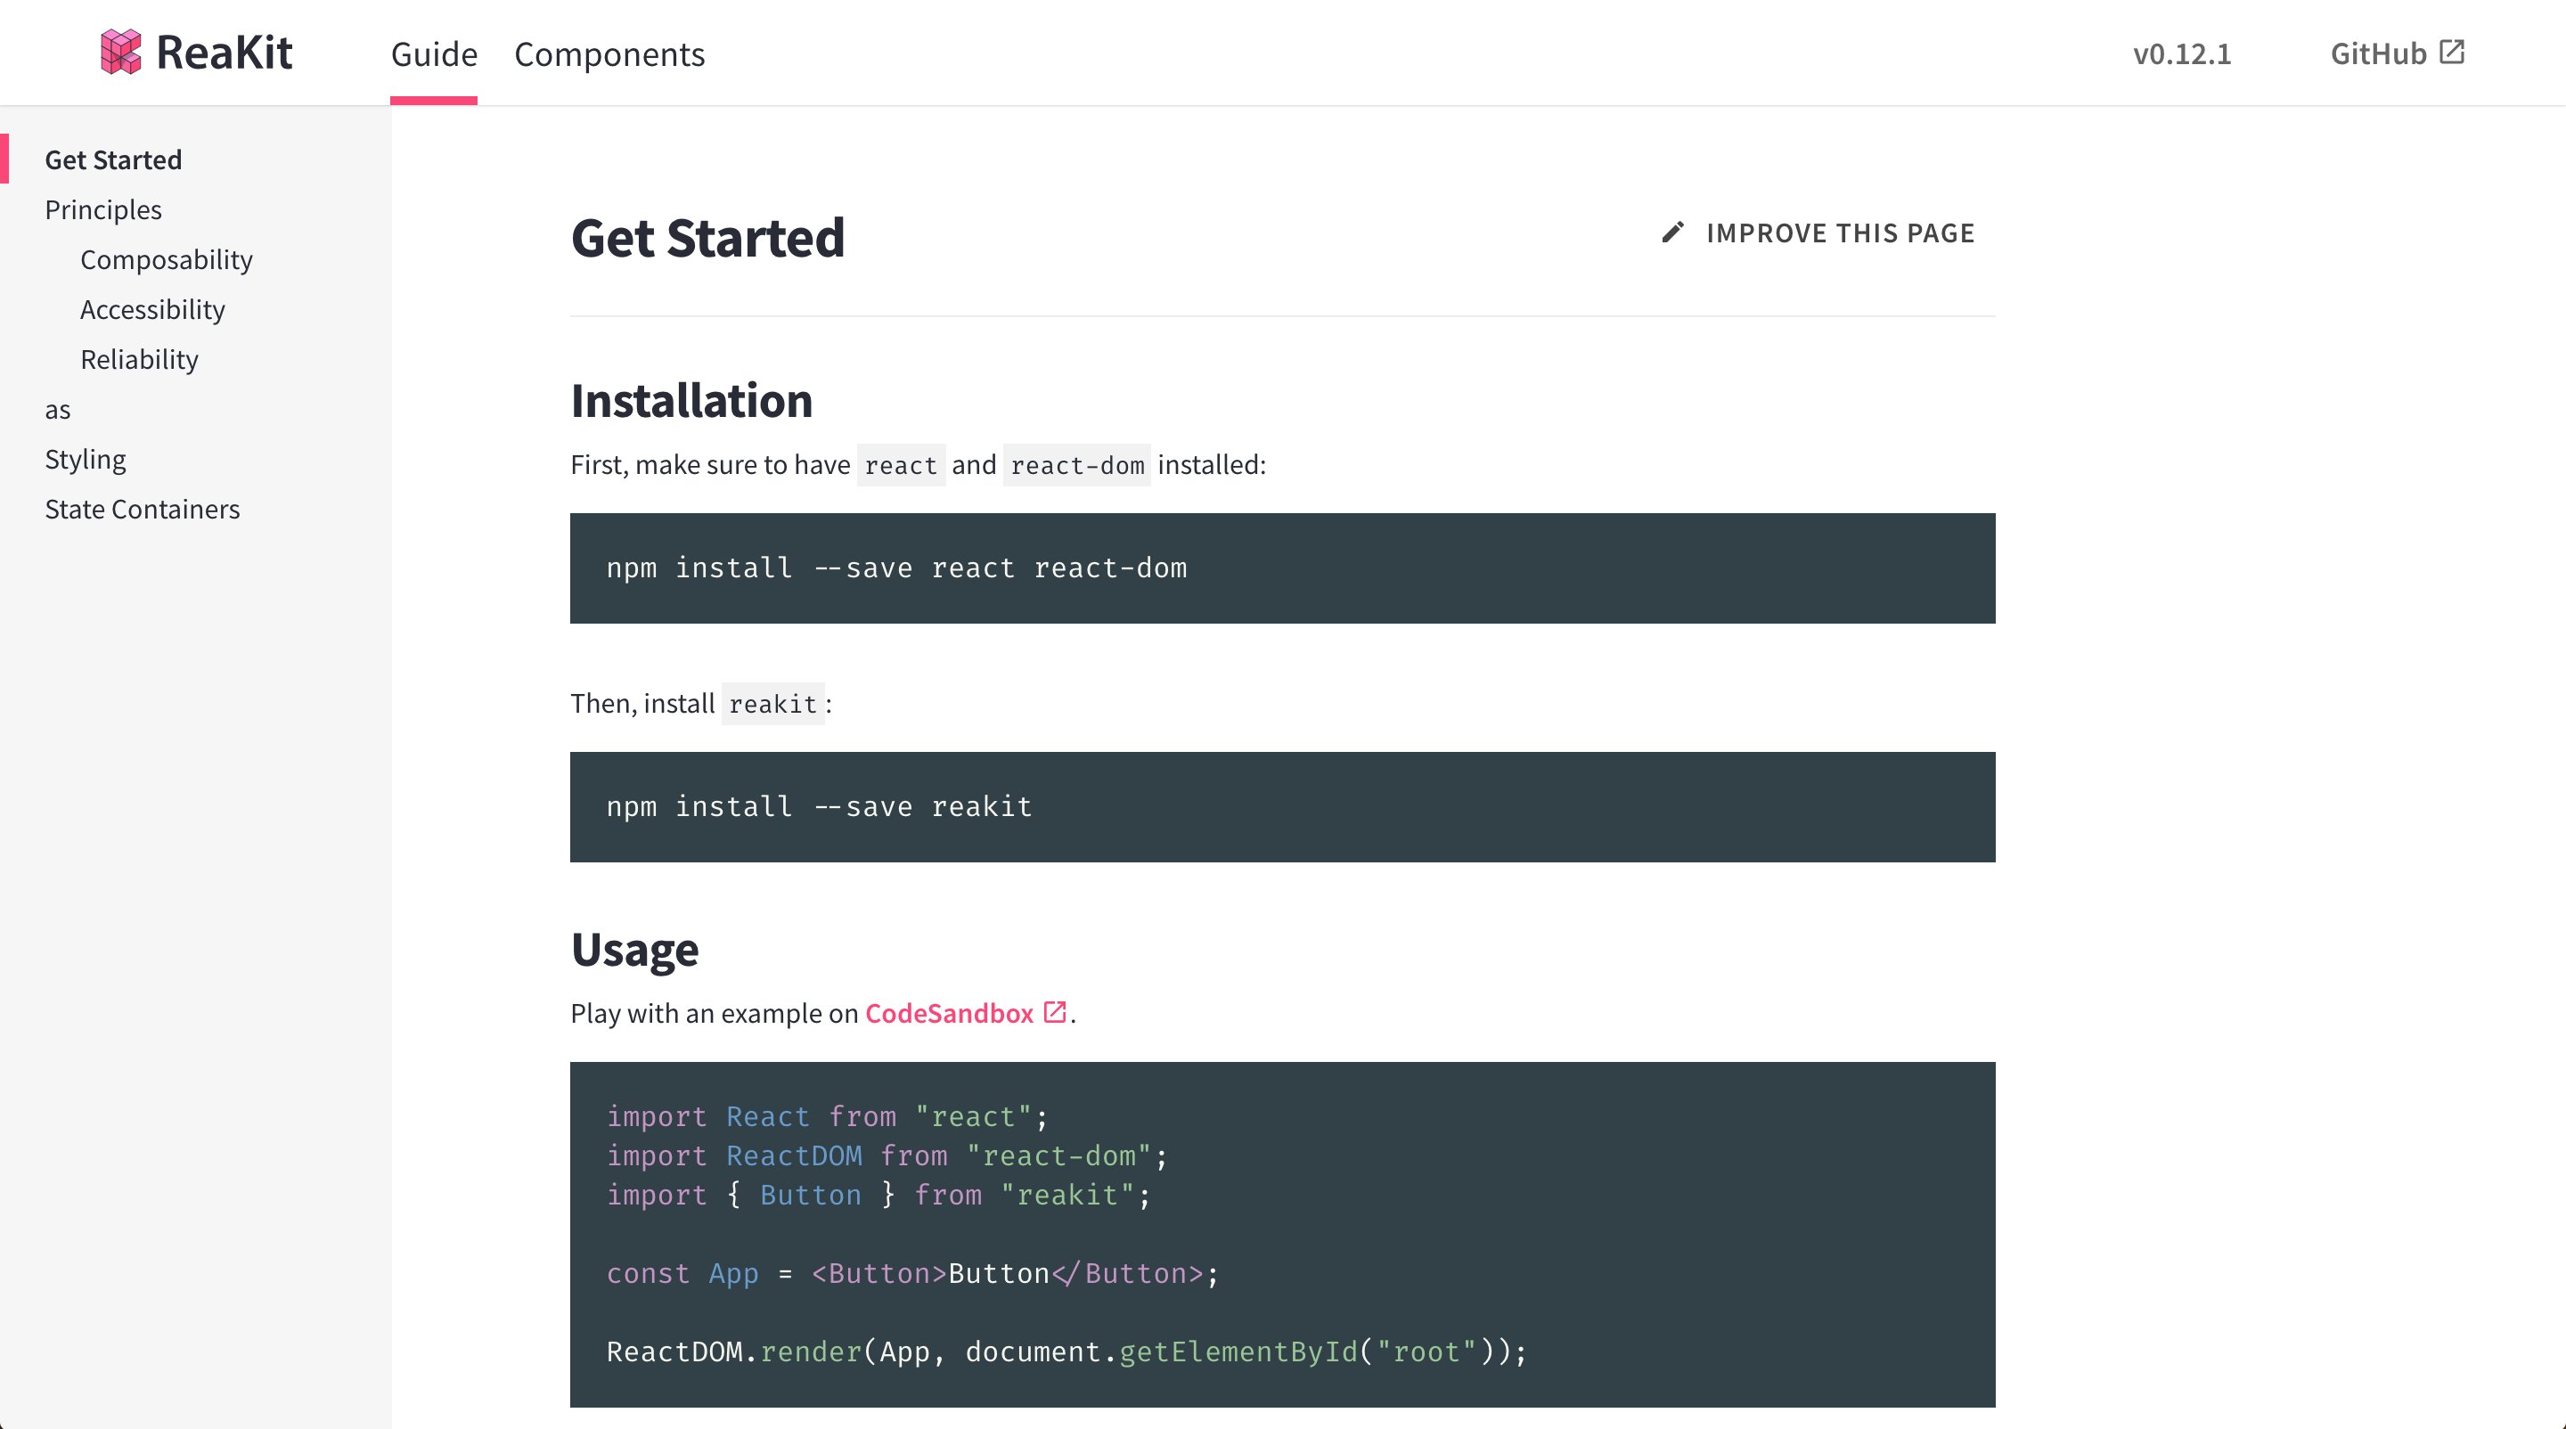Open Composability sidebar item
This screenshot has height=1429, width=2566.
pos(167,260)
